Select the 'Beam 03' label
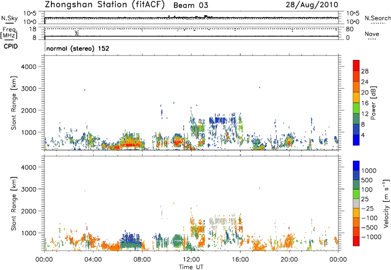The image size is (391, 270). pyautogui.click(x=191, y=5)
